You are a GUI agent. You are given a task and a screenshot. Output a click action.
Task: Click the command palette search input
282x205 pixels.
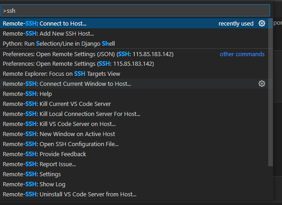135,11
